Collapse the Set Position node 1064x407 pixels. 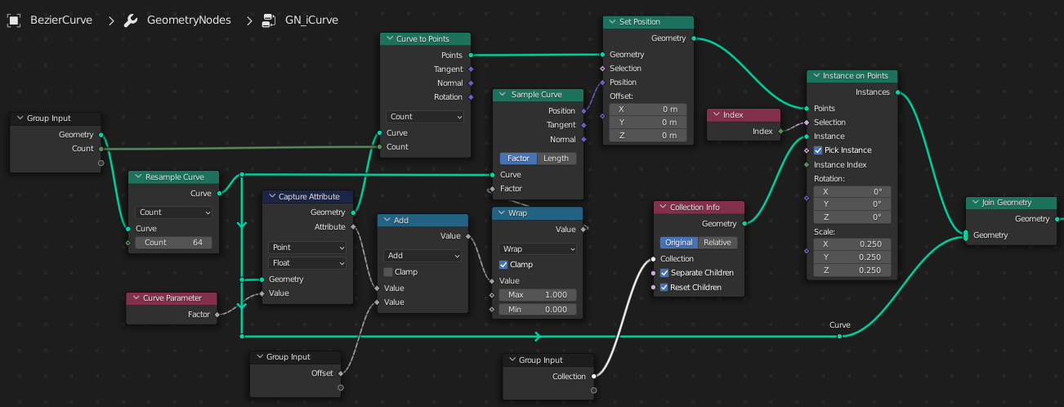612,22
